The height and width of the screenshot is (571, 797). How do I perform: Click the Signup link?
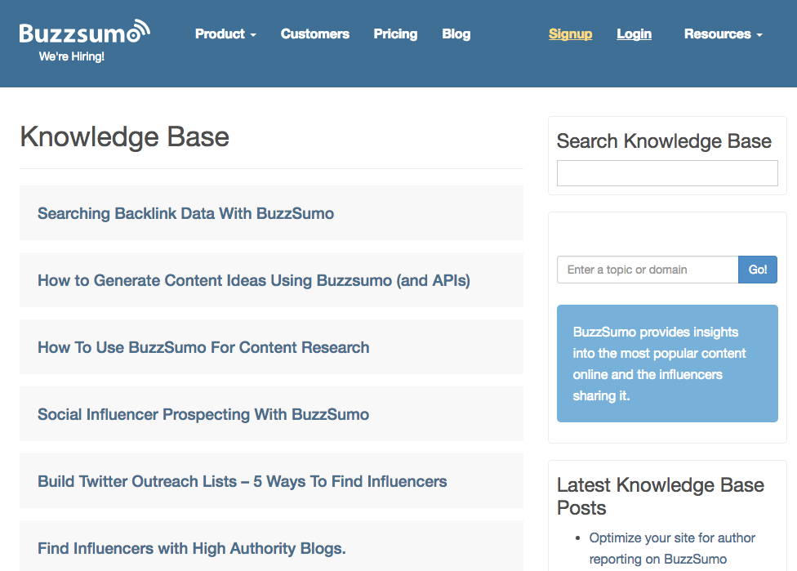(x=570, y=34)
